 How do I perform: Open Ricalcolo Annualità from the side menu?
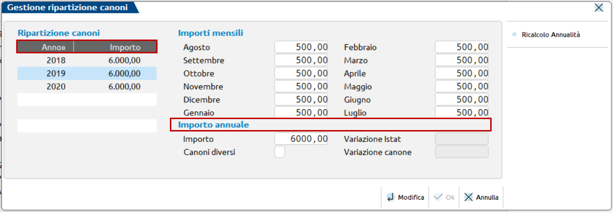551,35
